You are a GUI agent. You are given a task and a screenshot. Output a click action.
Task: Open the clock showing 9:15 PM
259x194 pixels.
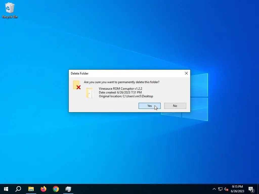(237, 189)
